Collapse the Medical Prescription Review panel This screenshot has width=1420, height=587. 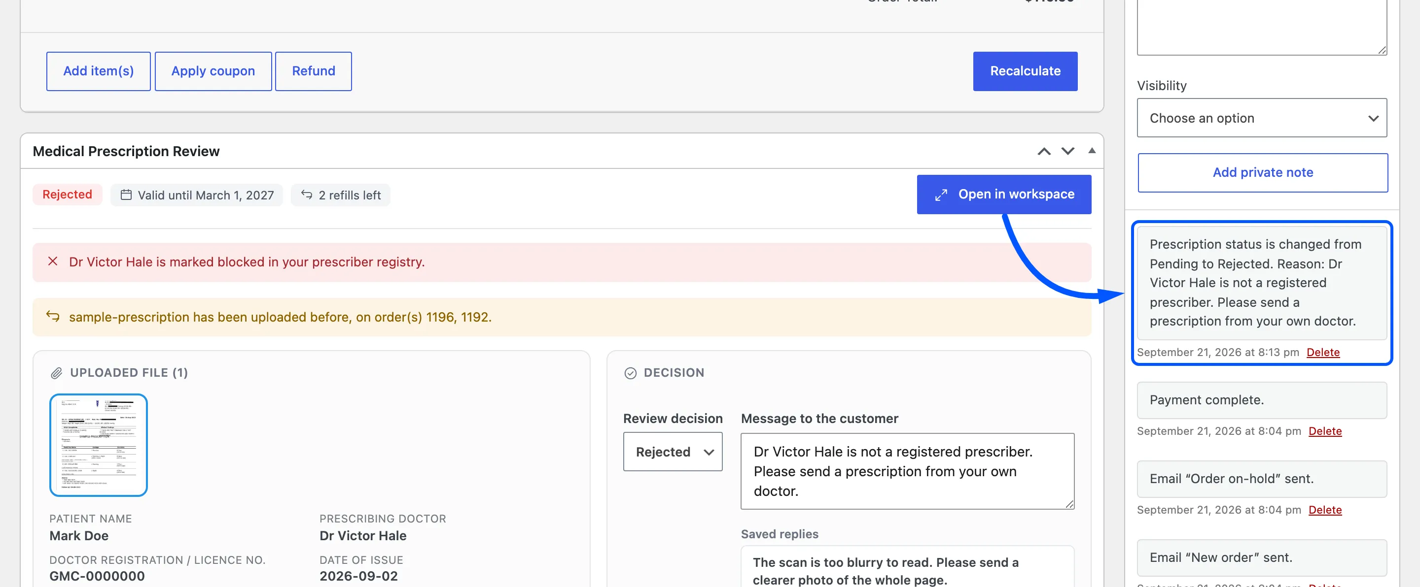click(x=1092, y=151)
